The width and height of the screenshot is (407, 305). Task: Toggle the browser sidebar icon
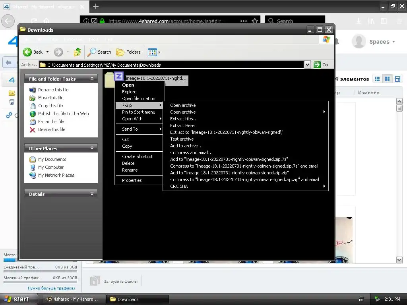[x=384, y=21]
